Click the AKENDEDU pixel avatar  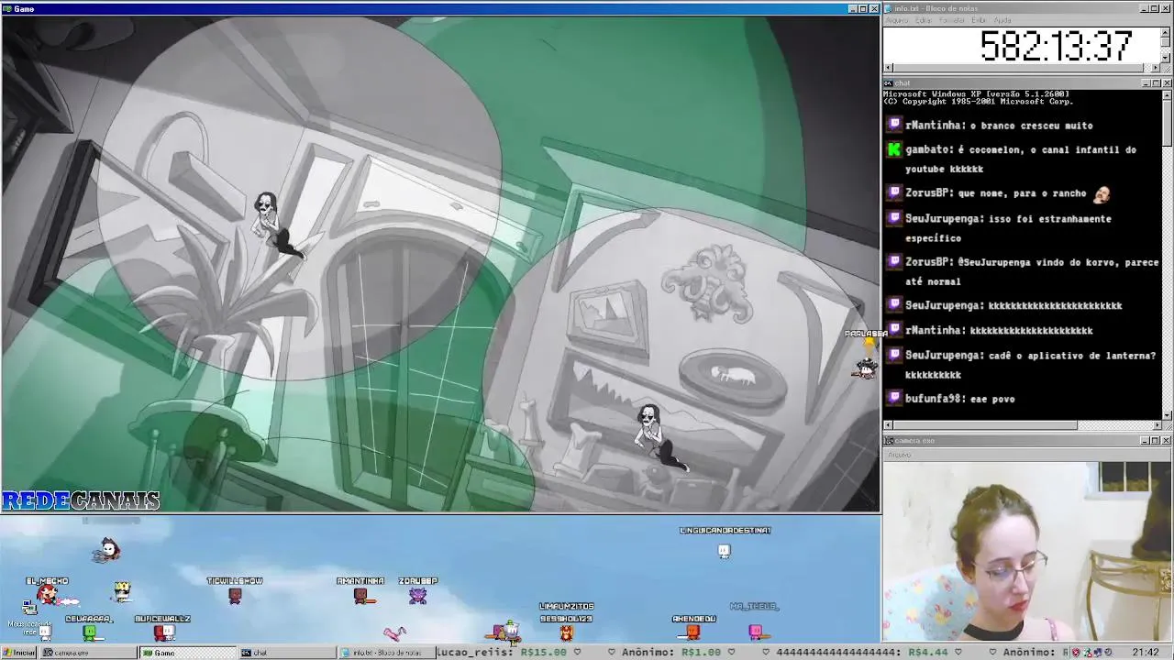[x=693, y=632]
